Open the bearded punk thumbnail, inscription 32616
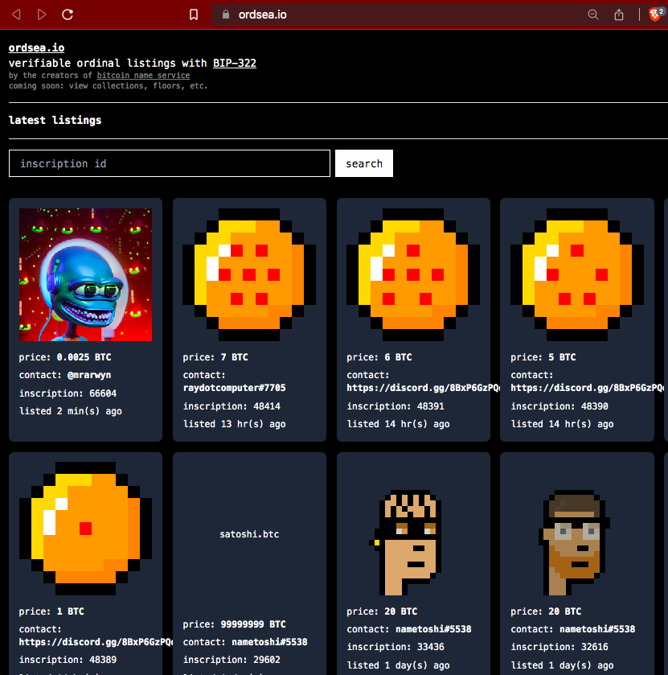This screenshot has width=668, height=675. click(x=574, y=542)
